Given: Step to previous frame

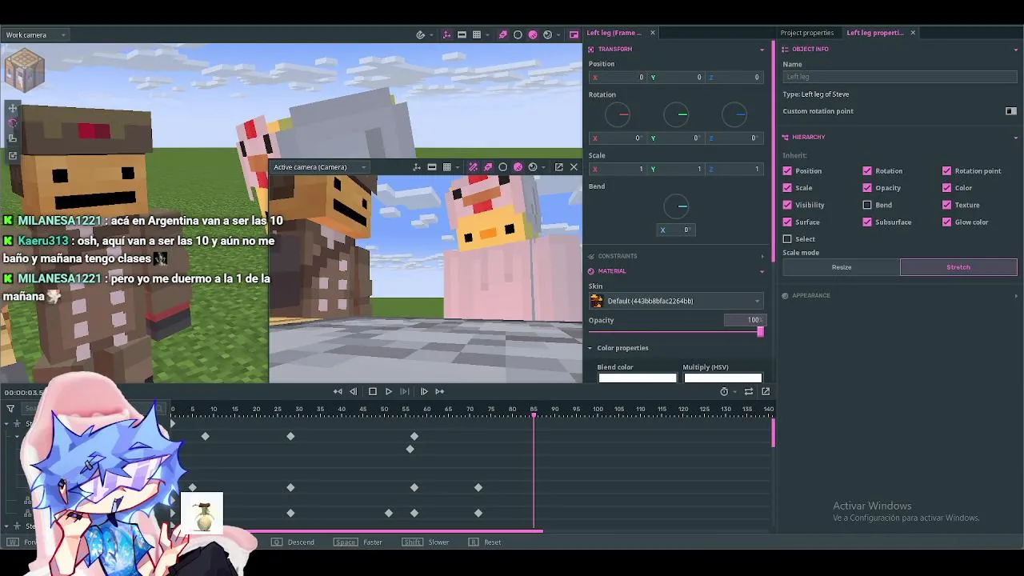Looking at the screenshot, I should point(354,391).
